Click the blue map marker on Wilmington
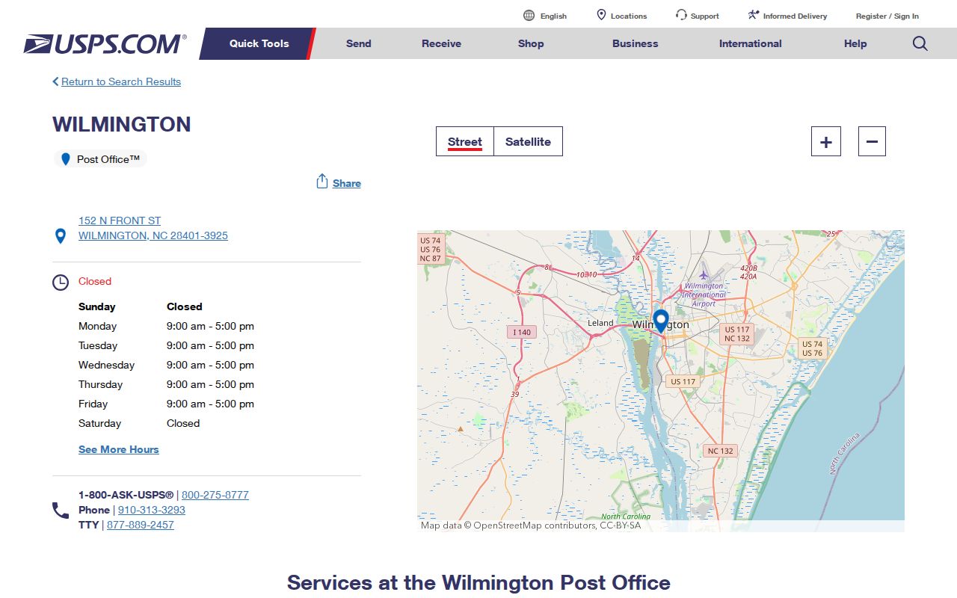 (660, 321)
